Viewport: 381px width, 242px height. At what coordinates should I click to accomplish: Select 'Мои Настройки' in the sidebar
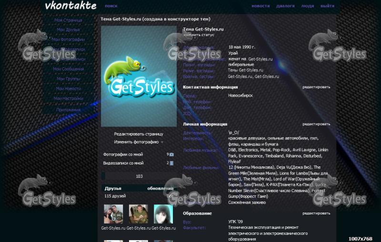(x=68, y=98)
